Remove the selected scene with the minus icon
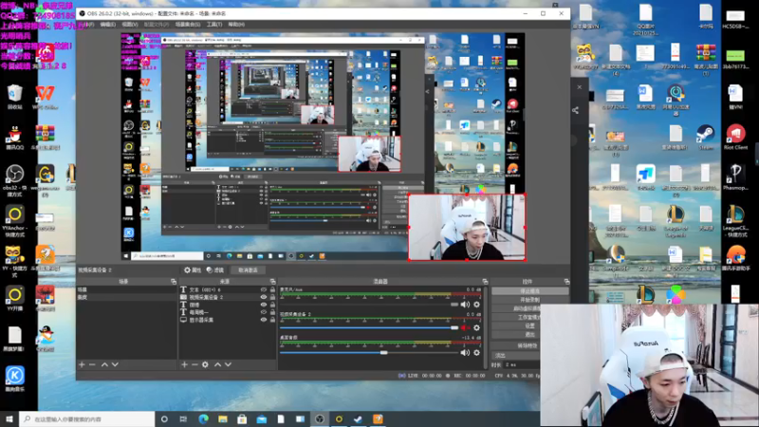The height and width of the screenshot is (427, 759). coord(92,364)
